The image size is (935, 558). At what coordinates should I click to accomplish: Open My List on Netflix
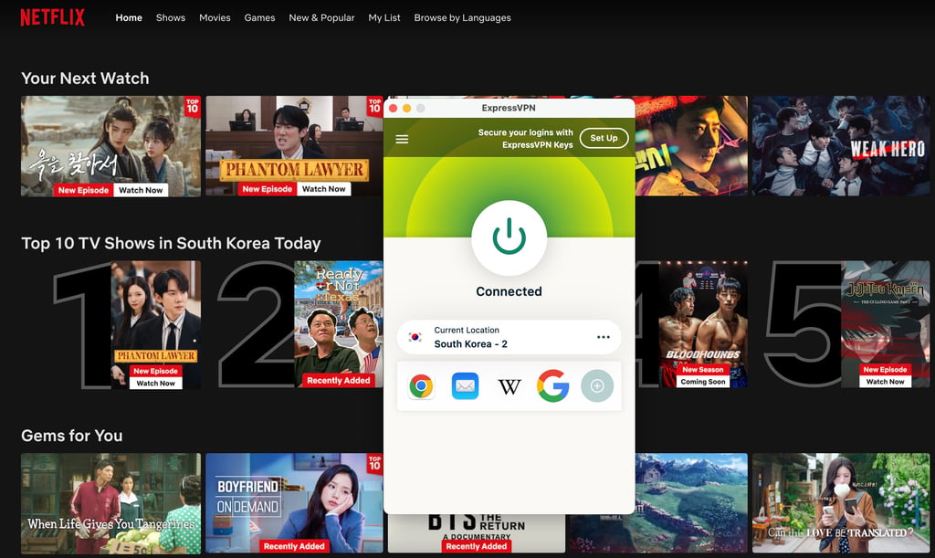click(384, 18)
